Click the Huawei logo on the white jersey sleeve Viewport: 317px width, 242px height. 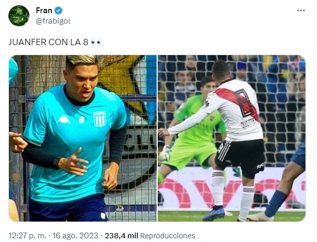click(x=206, y=104)
